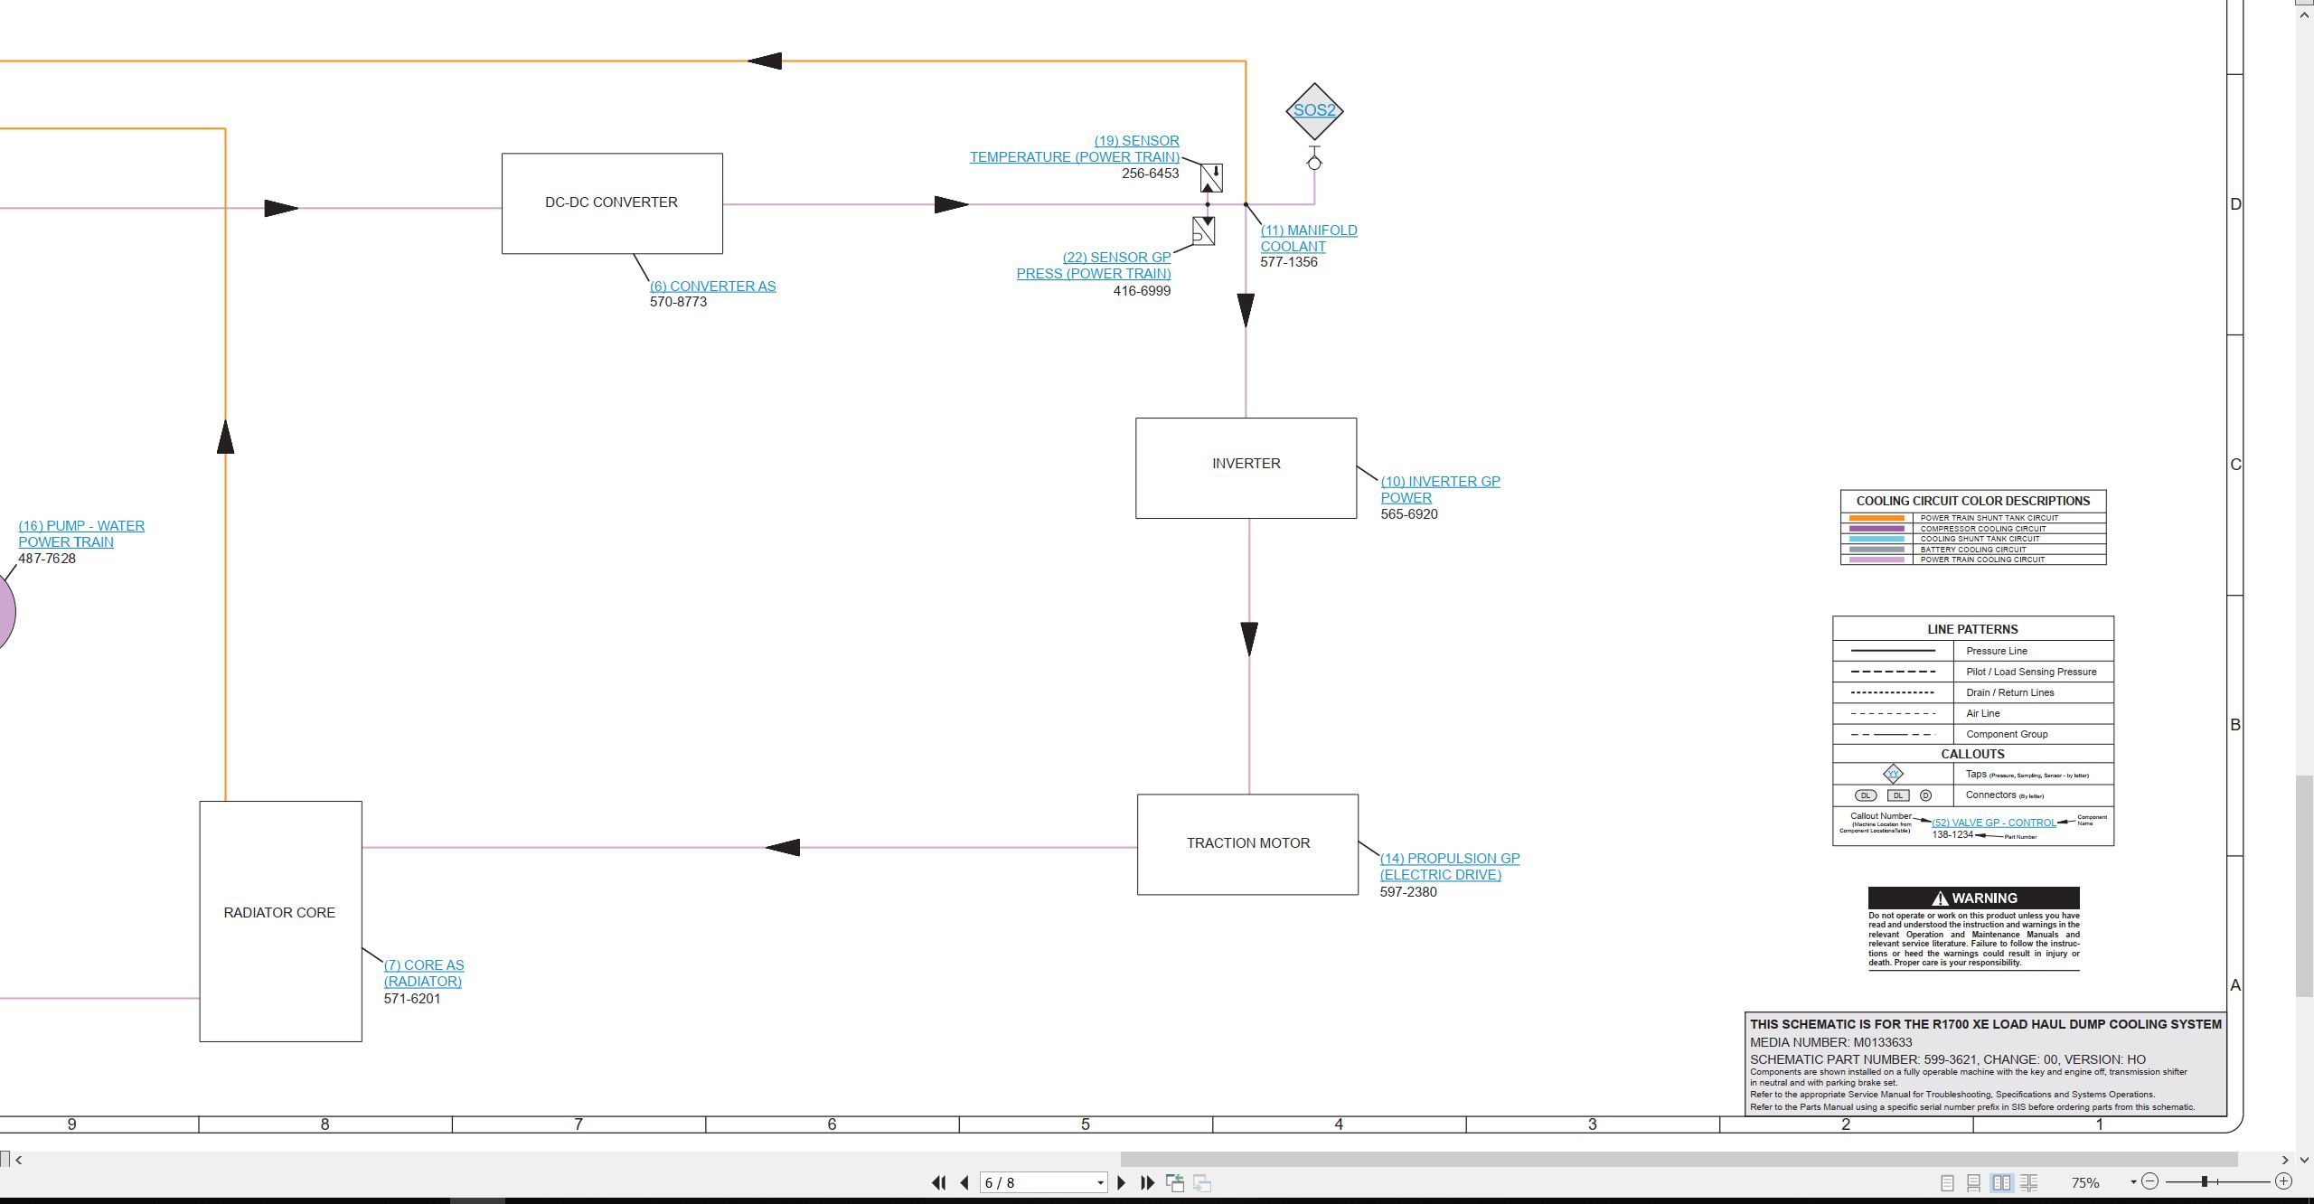Open the (11) Manifold Coolant link
Image resolution: width=2314 pixels, height=1204 pixels.
1308,239
